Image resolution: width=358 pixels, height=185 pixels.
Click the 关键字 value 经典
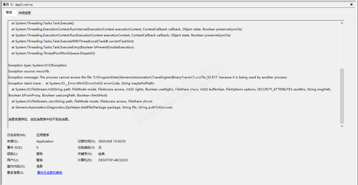pos(102,154)
